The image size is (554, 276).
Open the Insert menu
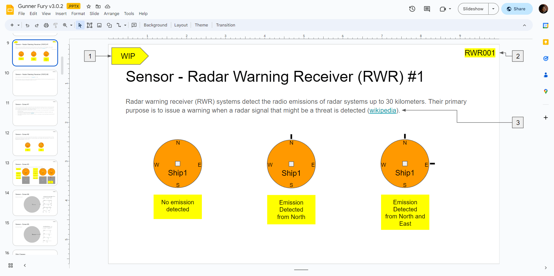(x=61, y=14)
